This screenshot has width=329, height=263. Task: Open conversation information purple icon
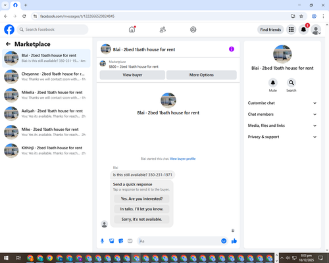click(232, 49)
